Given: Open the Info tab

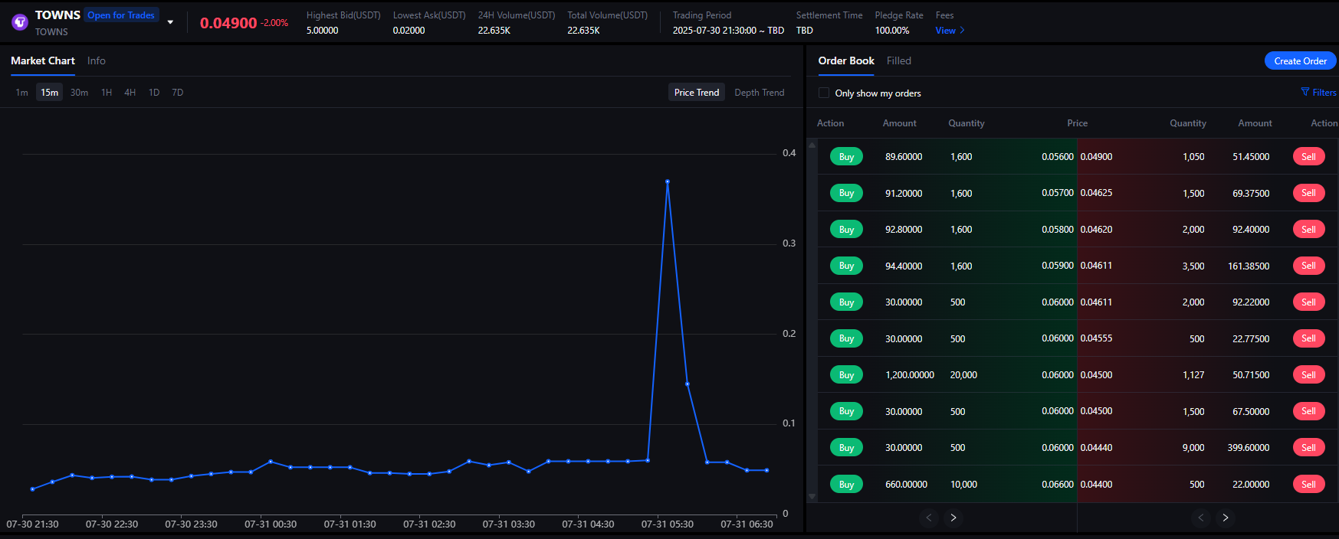Looking at the screenshot, I should click(96, 60).
